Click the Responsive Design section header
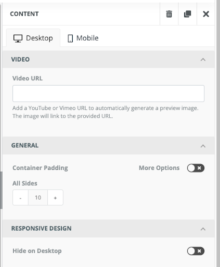Viewport: 220px width, 267px height. (109, 228)
